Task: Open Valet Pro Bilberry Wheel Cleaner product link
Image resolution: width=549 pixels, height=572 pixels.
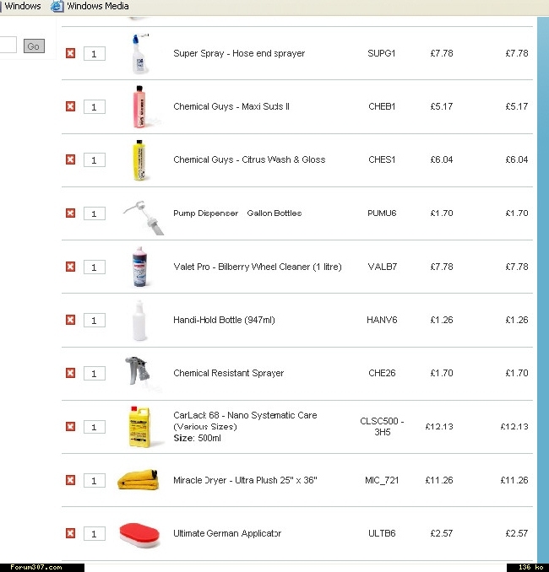Action: pyautogui.click(x=257, y=267)
